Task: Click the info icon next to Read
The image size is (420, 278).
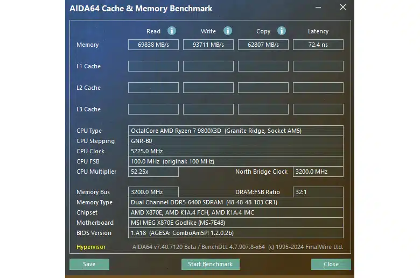Action: point(172,31)
